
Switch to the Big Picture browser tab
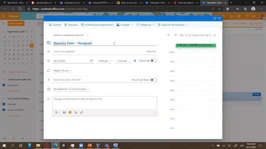(x=16, y=3)
